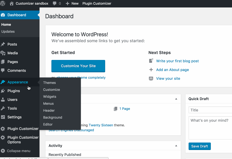232x159 pixels.
Task: Click the Dashboard gauge icon
Action: (3, 15)
